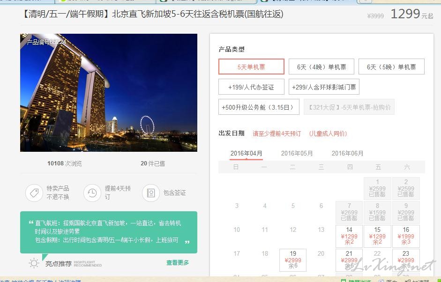
Task: Pick April 23 departure date
Action: tap(406, 260)
